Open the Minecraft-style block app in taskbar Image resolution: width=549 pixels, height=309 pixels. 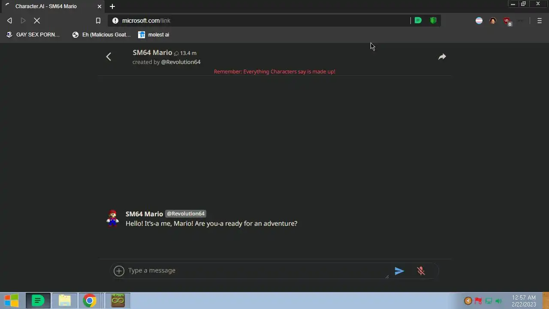tap(118, 301)
